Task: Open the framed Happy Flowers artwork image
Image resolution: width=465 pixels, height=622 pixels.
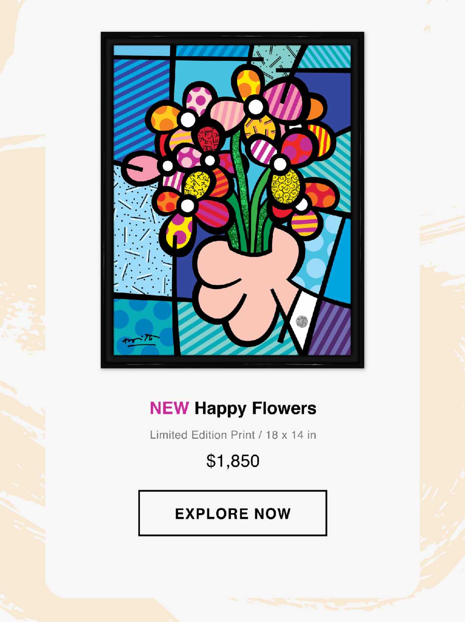Action: 232,200
